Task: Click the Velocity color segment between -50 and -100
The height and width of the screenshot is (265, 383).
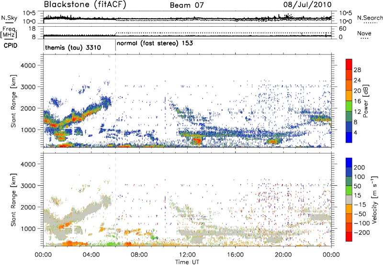Action: (x=349, y=218)
